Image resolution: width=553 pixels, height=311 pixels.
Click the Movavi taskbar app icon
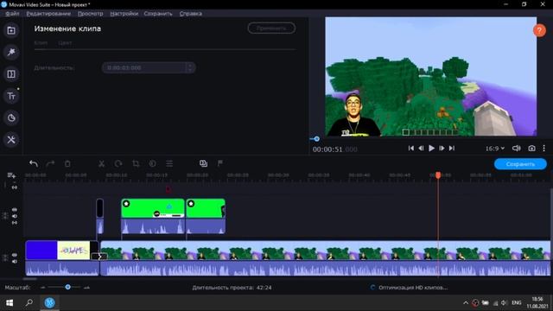pos(49,302)
